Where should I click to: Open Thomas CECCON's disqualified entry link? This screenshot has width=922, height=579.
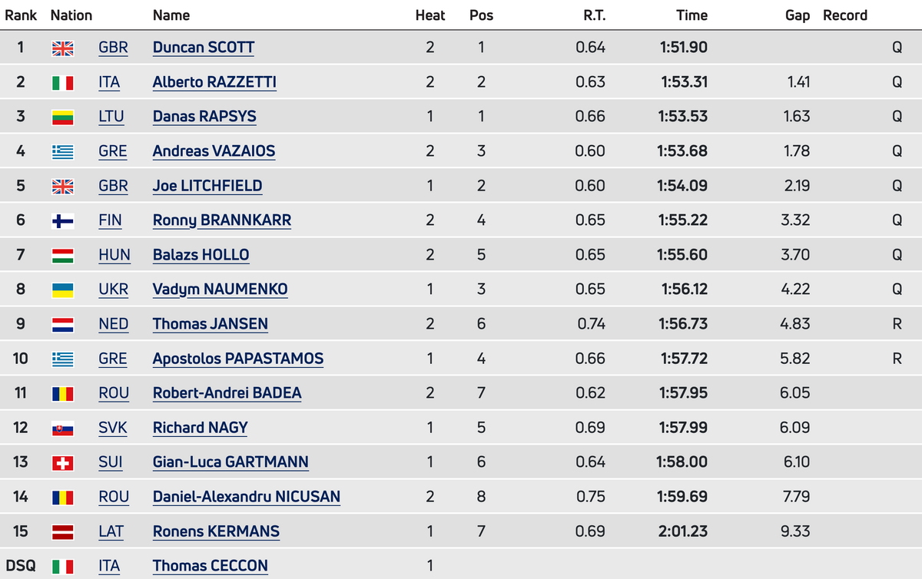(x=211, y=566)
